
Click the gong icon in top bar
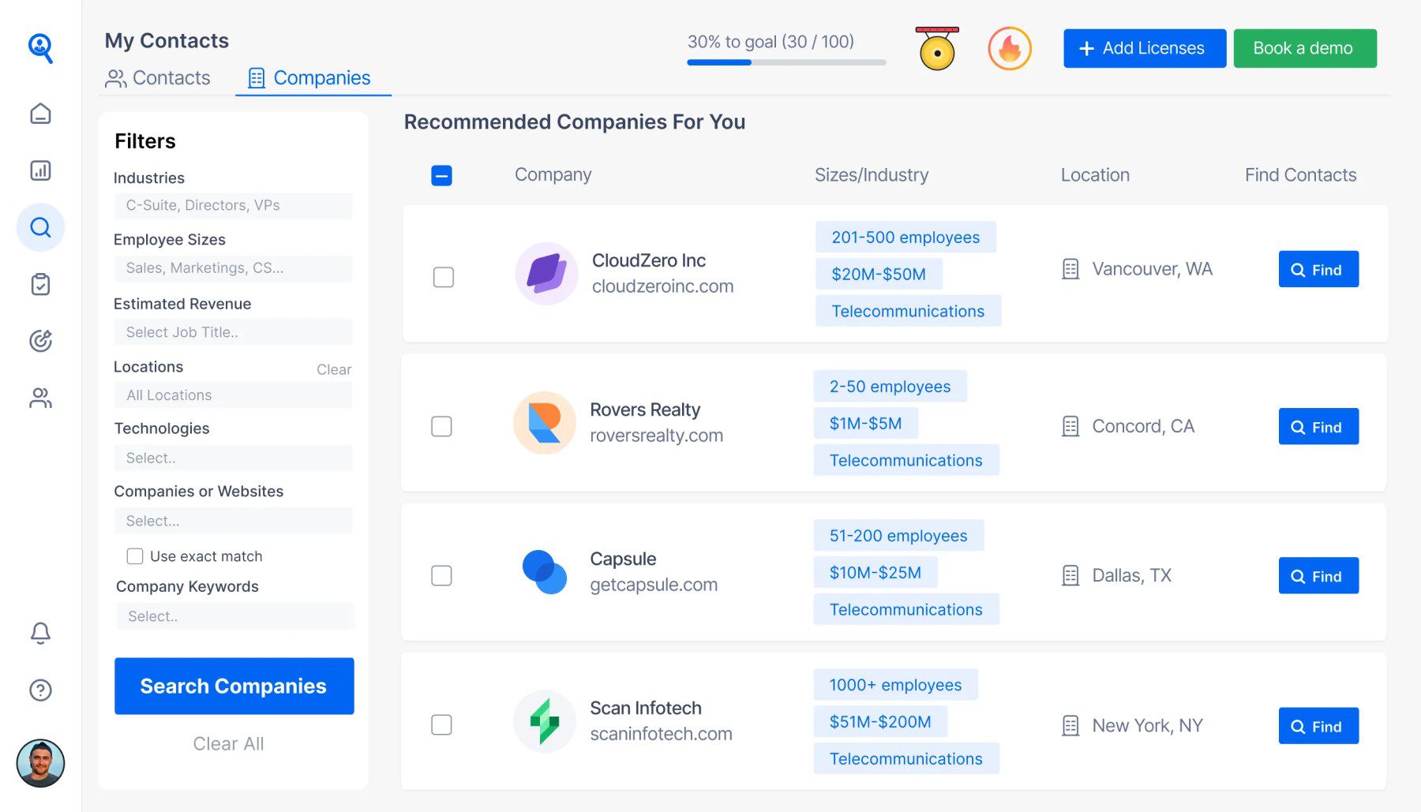tap(936, 48)
